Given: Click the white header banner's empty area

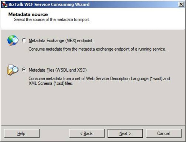Looking at the screenshot, I should click(x=139, y=17).
